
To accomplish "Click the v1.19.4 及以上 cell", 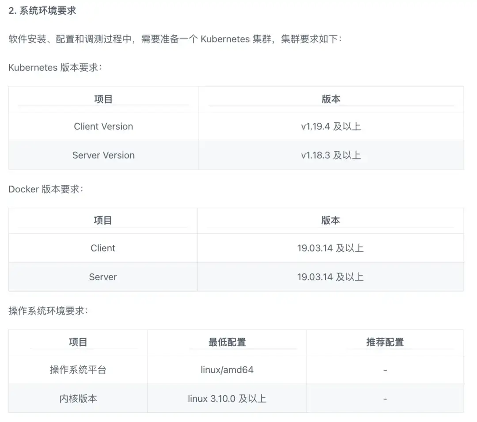I will click(x=331, y=127).
